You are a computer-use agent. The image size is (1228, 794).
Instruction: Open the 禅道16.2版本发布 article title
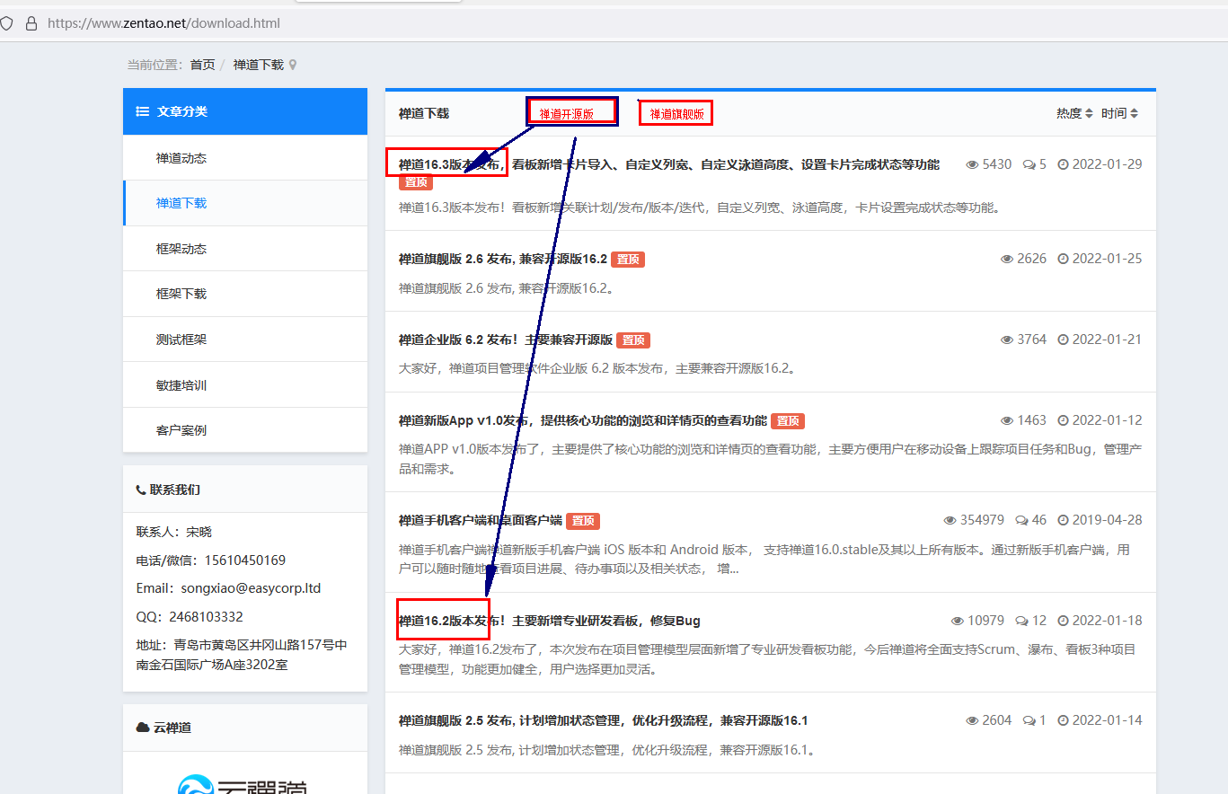550,621
